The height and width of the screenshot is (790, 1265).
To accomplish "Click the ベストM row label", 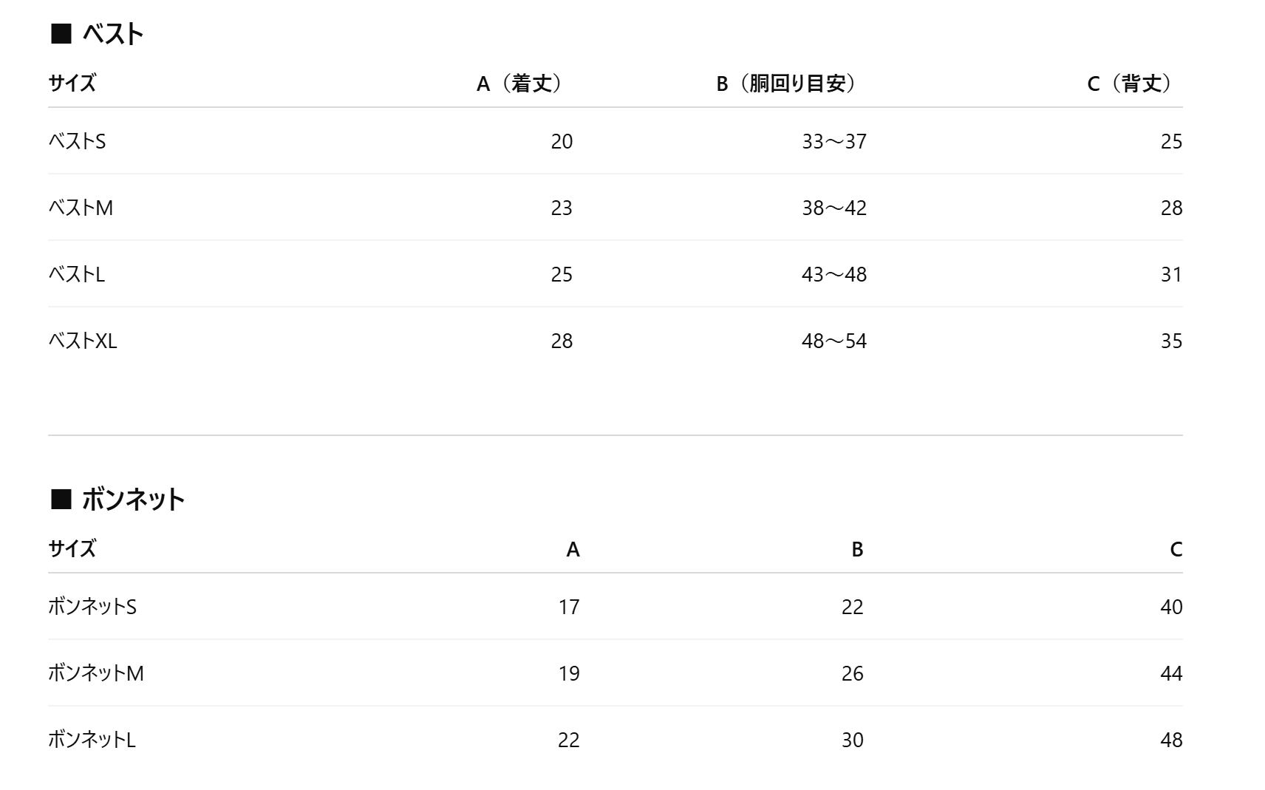I will [x=81, y=208].
